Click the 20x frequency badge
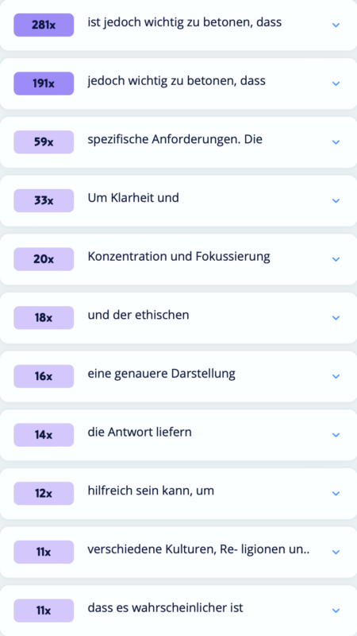Viewport: 357px width, 636px height. point(44,259)
